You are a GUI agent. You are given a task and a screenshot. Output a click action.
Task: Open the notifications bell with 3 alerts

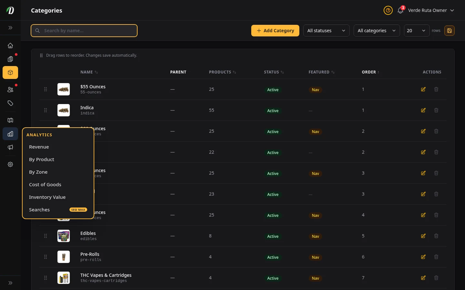(x=400, y=10)
